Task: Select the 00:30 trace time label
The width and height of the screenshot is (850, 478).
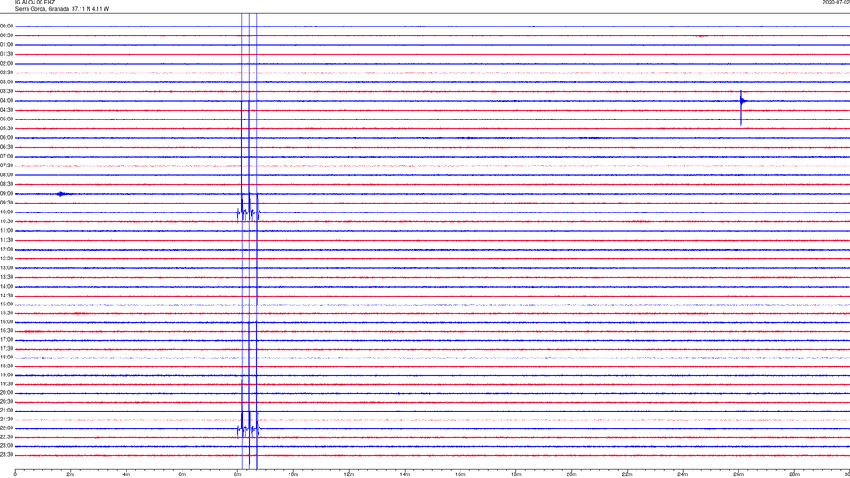Action: pos(7,35)
